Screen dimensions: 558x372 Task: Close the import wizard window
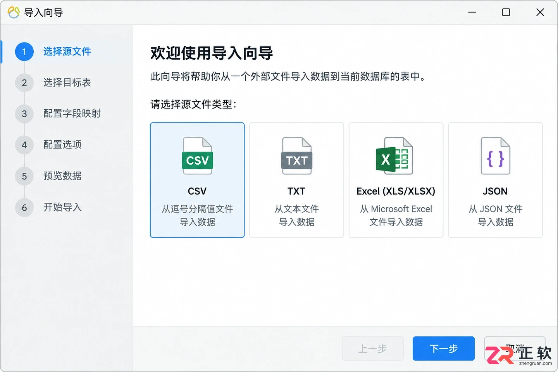(540, 12)
